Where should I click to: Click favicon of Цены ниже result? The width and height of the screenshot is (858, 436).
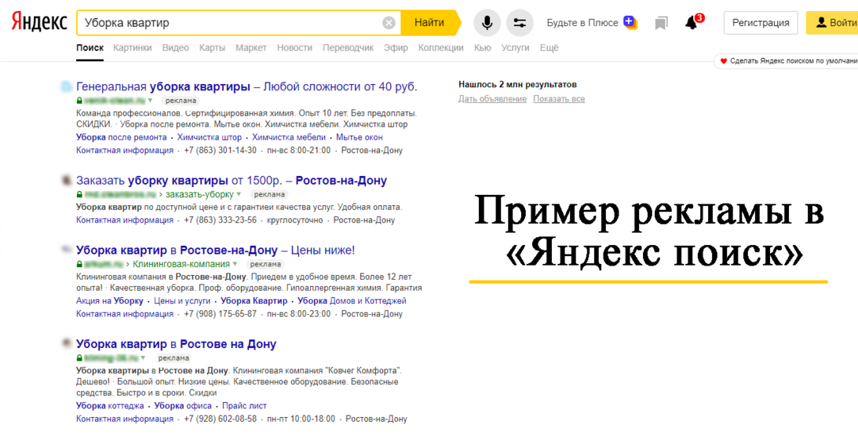pyautogui.click(x=66, y=250)
